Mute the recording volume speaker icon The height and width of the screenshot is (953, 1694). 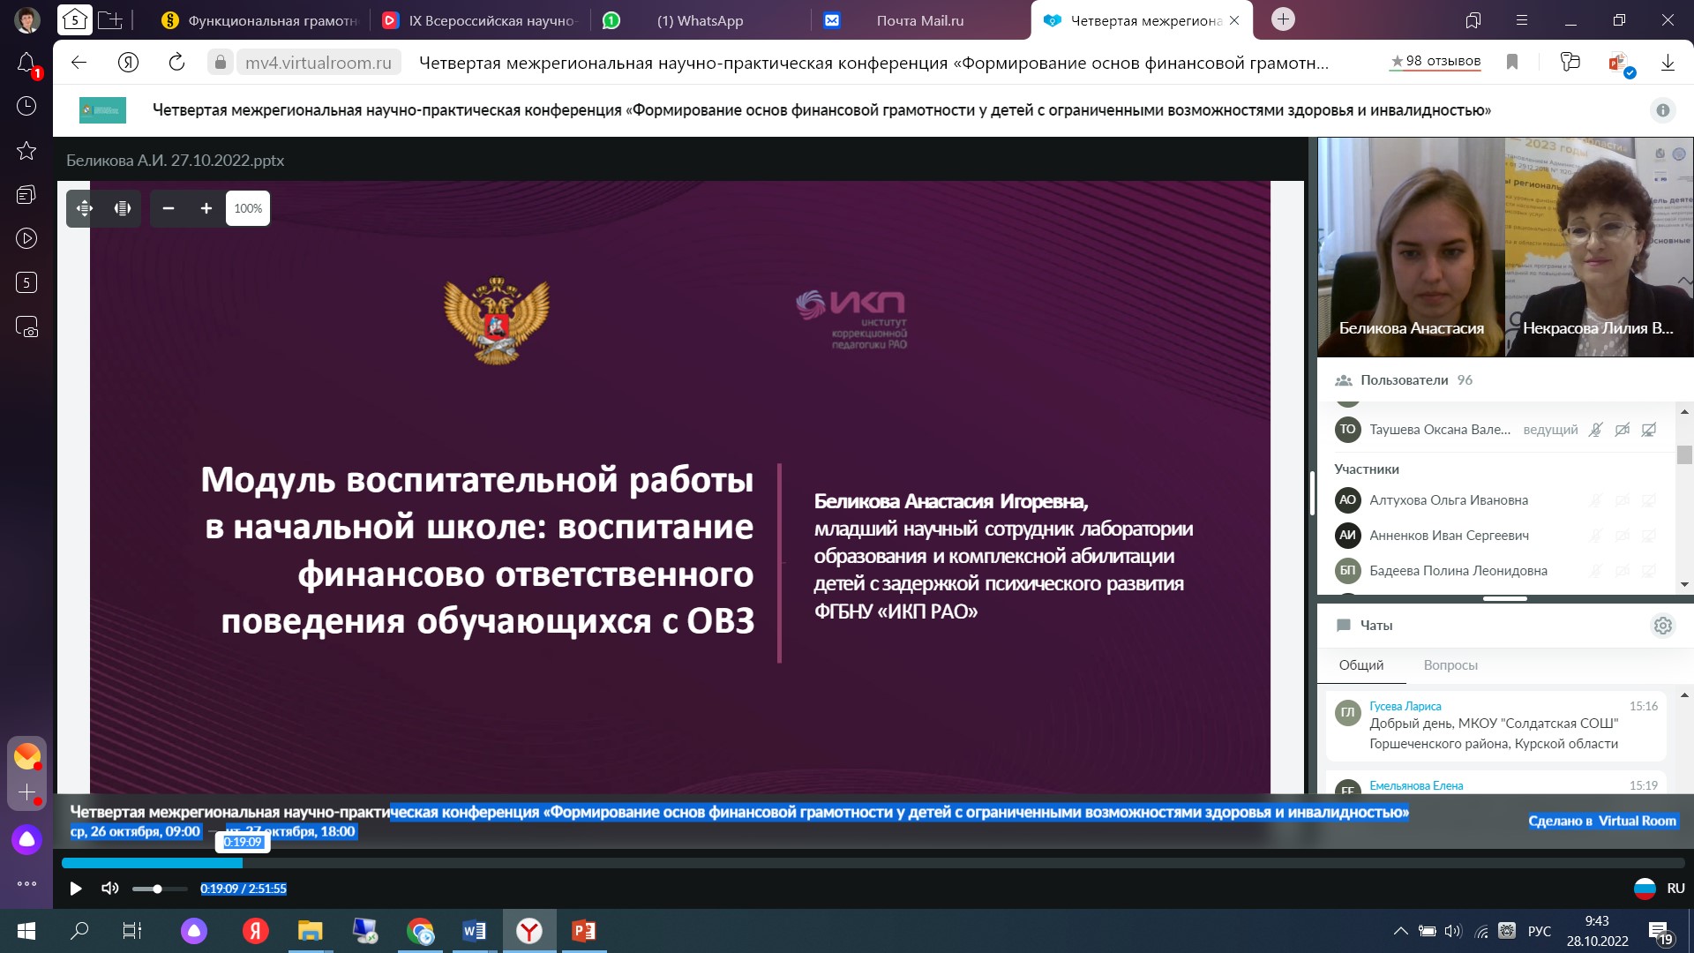pyautogui.click(x=109, y=889)
